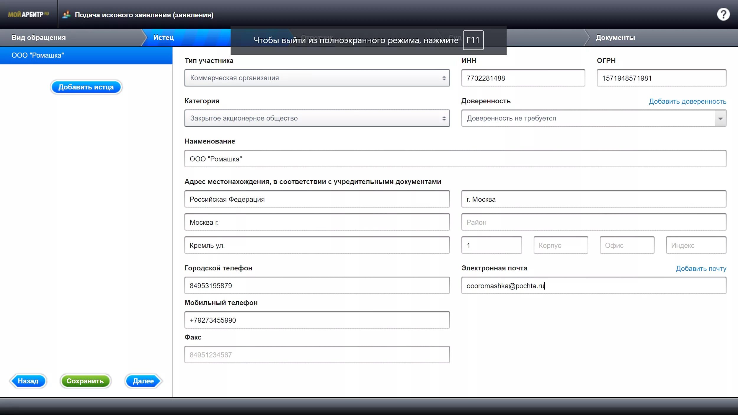Click the Добавить почту link
Image resolution: width=738 pixels, height=415 pixels.
701,269
